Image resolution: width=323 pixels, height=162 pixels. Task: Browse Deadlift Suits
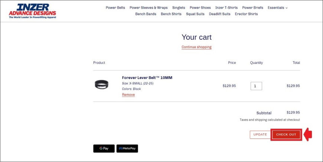[x=219, y=14]
